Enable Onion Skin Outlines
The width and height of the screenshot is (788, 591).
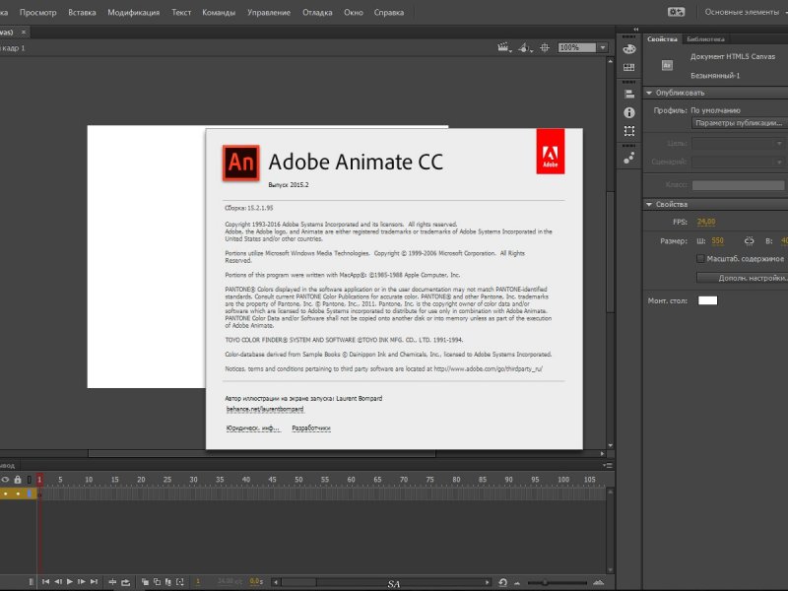coord(157,582)
